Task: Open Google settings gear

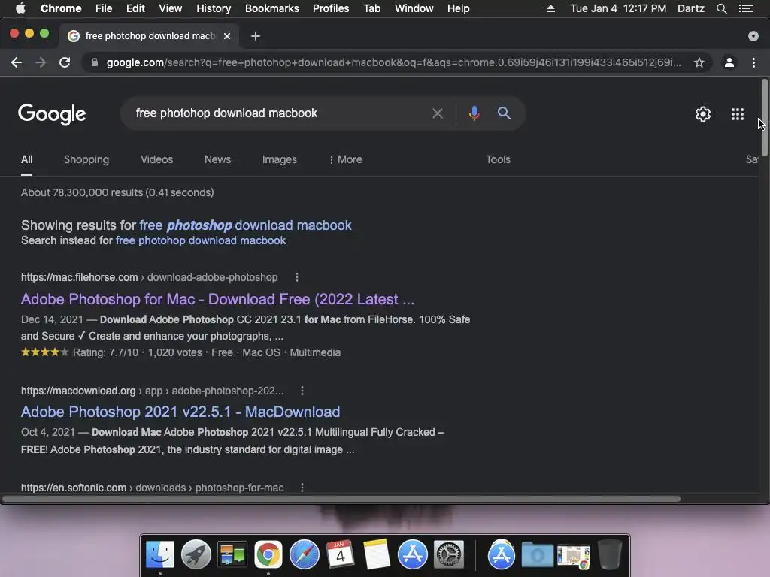Action: tap(703, 114)
